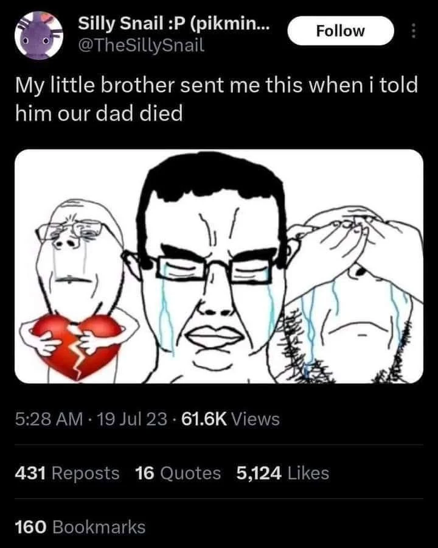Open the Silly Snail profile avatar
The width and height of the screenshot is (438, 548).
click(39, 35)
